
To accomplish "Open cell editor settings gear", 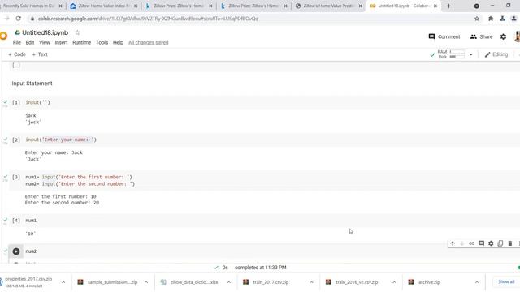I will click(491, 243).
